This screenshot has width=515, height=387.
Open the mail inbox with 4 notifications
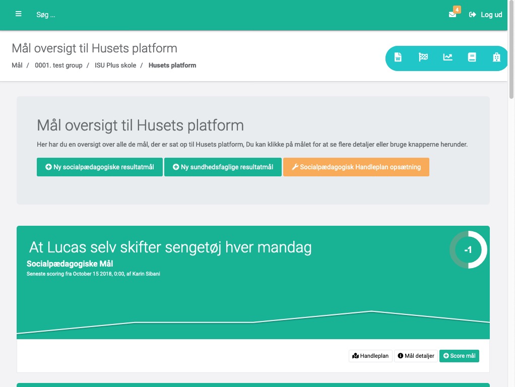pos(453,15)
